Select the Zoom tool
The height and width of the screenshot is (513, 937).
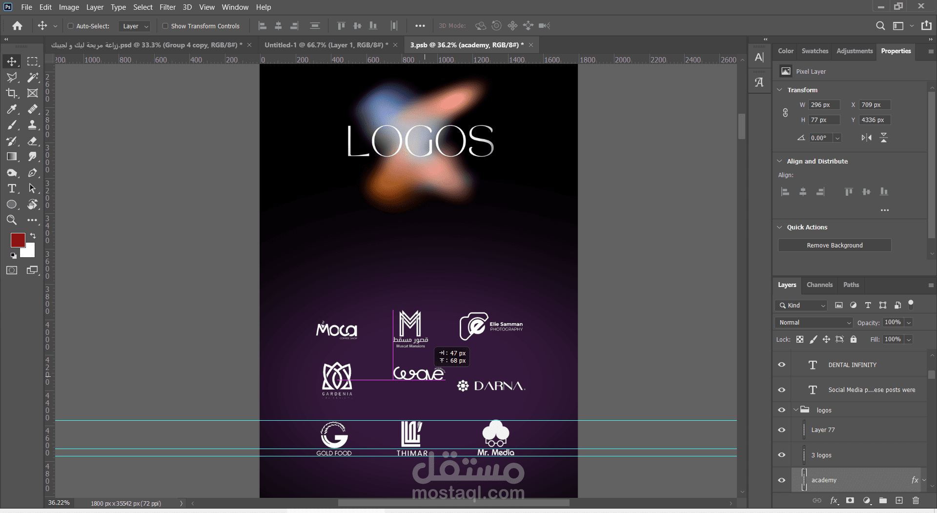[x=12, y=220]
